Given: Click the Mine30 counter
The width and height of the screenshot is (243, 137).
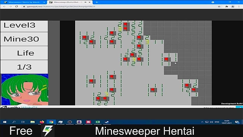Looking at the screenshot, I should point(24,39).
